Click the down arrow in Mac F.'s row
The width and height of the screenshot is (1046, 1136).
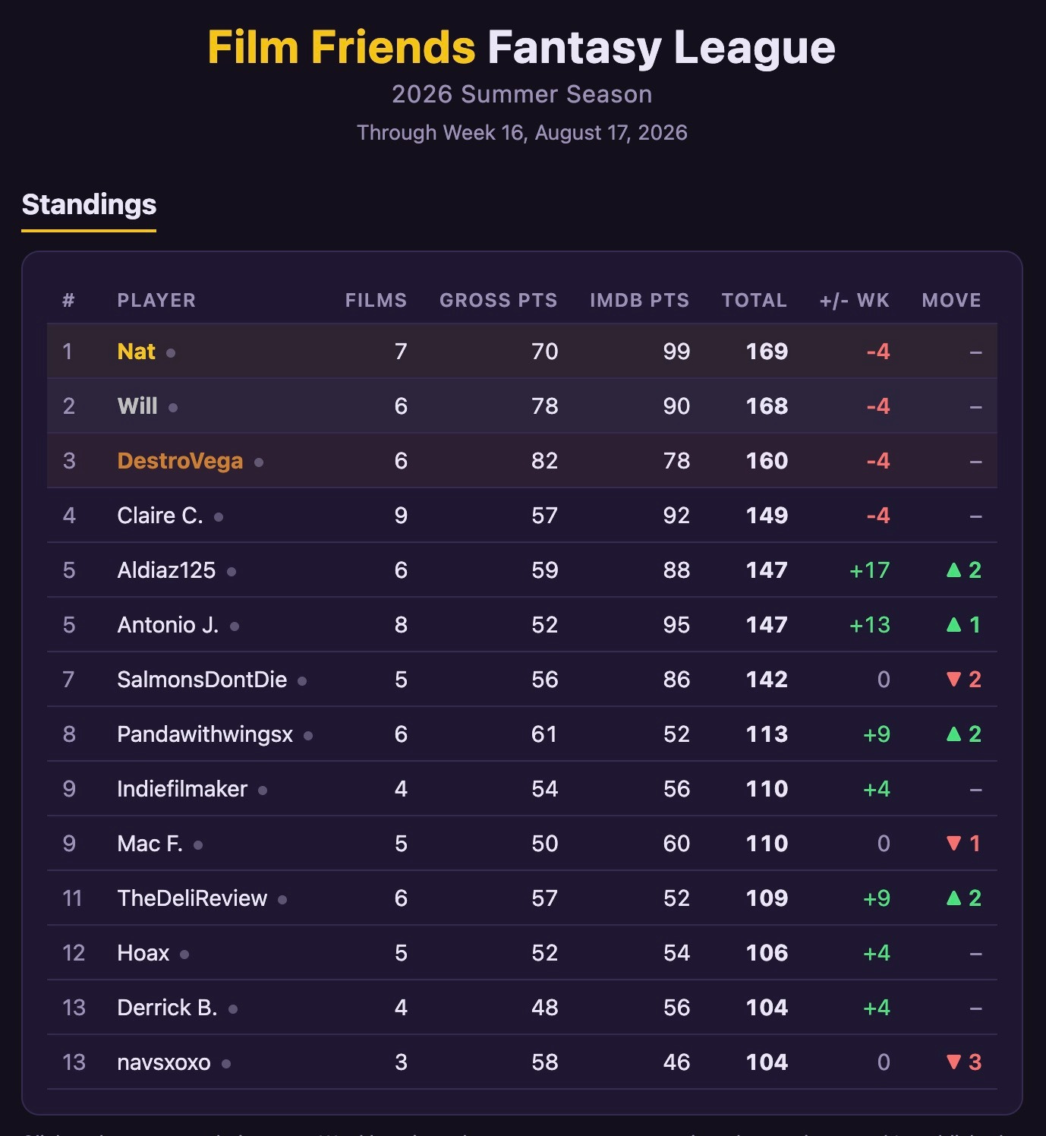point(954,843)
